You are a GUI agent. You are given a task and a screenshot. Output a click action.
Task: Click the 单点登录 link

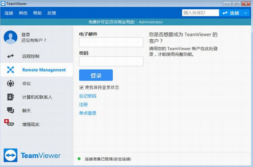pos(87,113)
